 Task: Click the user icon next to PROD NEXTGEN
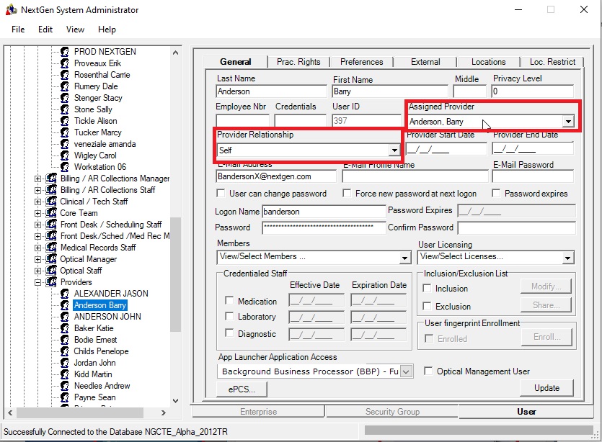pyautogui.click(x=65, y=51)
